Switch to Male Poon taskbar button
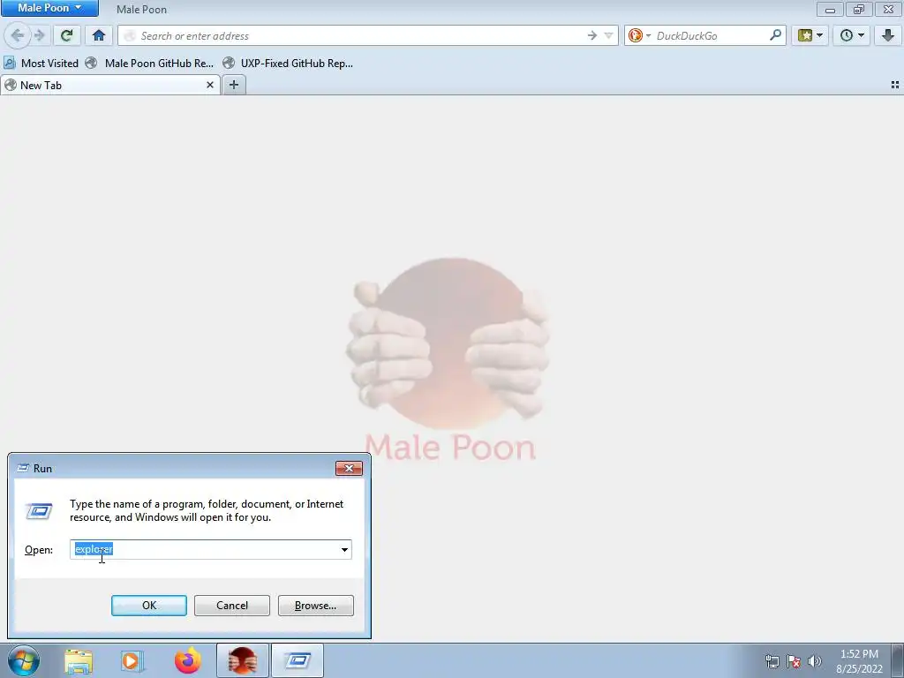904x678 pixels. [242, 660]
